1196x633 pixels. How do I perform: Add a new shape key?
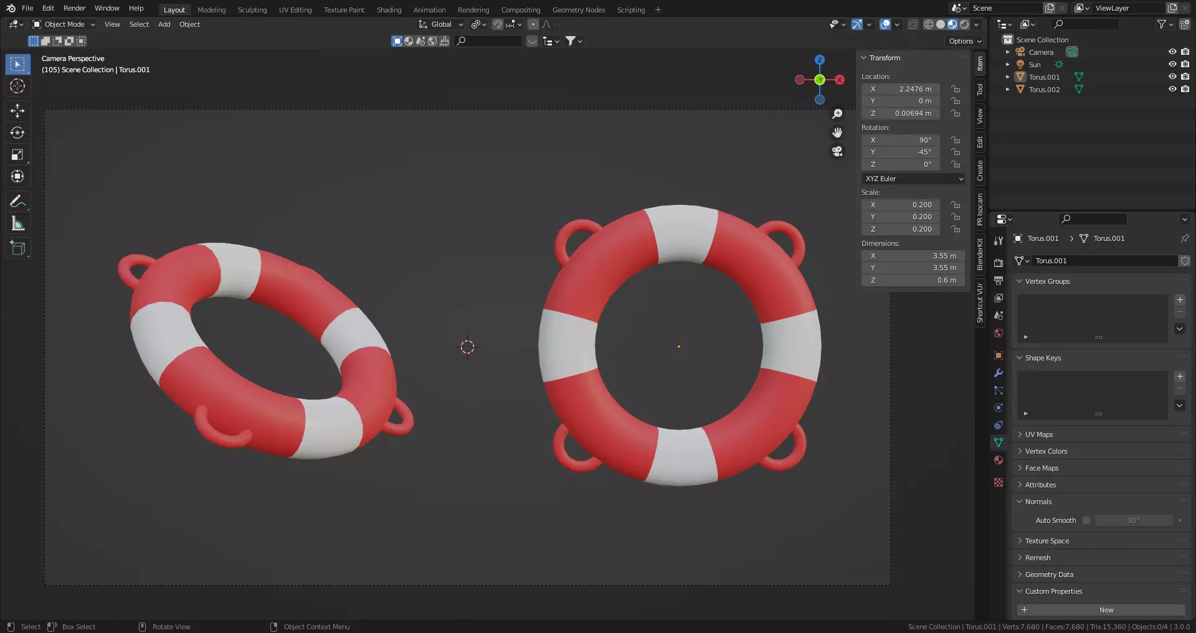click(x=1180, y=377)
